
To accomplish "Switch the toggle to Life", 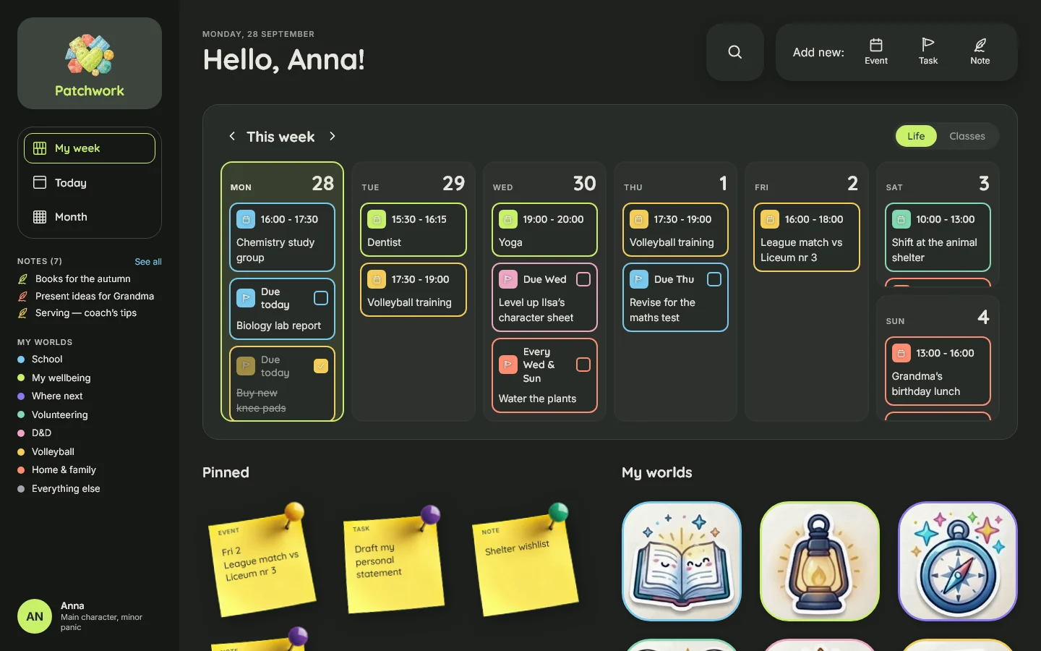I will tap(916, 136).
